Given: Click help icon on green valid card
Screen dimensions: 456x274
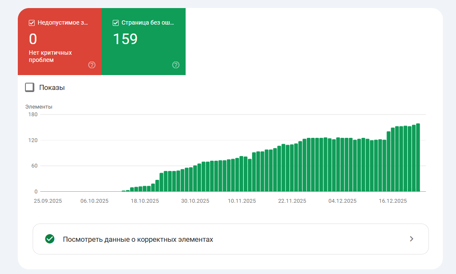Looking at the screenshot, I should tap(176, 65).
